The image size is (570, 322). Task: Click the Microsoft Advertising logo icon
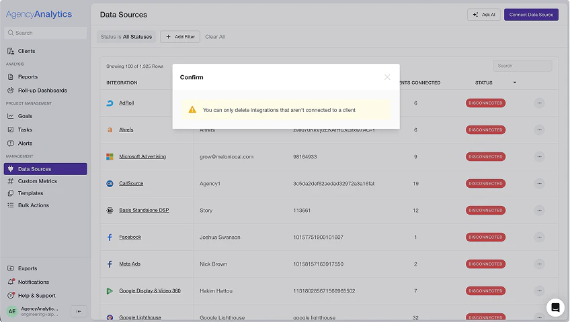110,157
